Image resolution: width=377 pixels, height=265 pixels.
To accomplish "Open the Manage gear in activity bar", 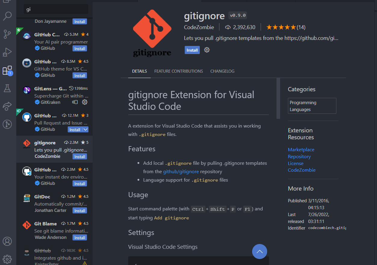I will [x=7, y=259].
